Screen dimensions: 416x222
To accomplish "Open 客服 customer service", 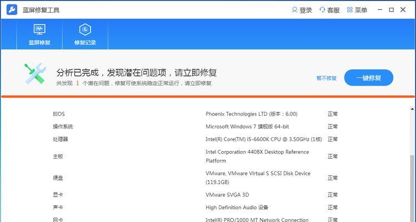I will [x=329, y=10].
